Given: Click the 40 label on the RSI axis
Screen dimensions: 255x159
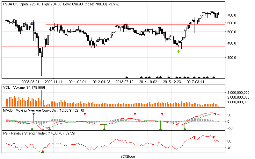Looking at the screenshot, I should coord(229,148).
